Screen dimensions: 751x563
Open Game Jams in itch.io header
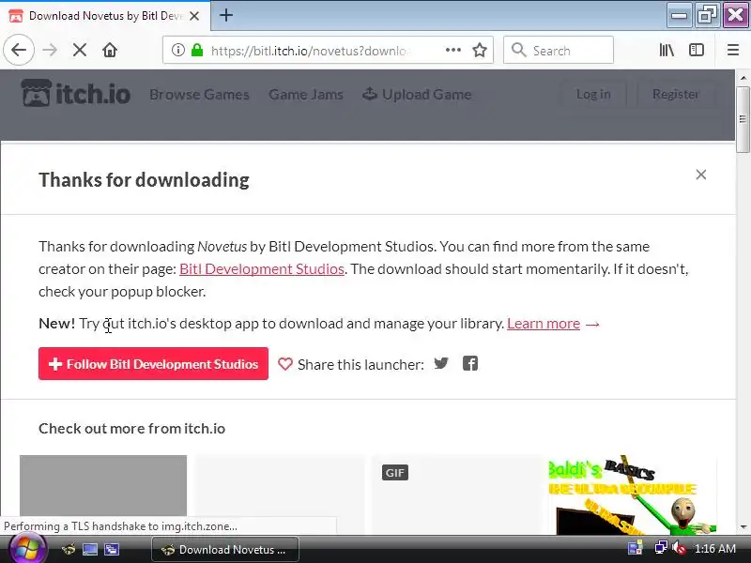click(x=306, y=95)
